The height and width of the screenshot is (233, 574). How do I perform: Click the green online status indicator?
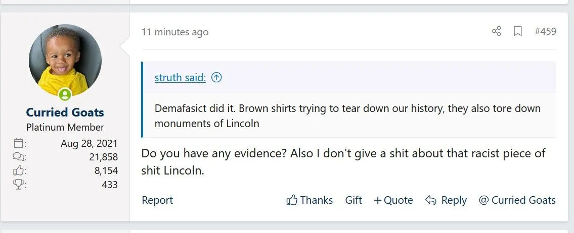(x=65, y=94)
